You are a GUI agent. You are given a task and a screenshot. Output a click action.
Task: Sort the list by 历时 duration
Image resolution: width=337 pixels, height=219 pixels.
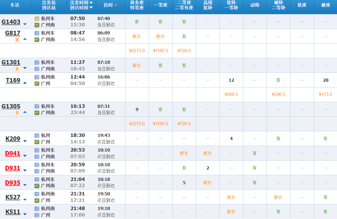point(111,5)
